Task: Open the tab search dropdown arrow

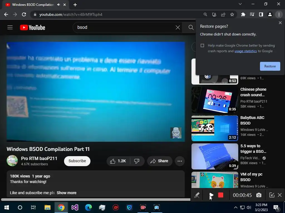Action: 240,4
